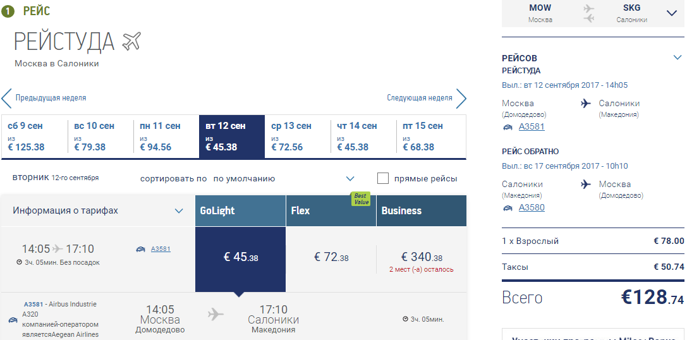Expand the MOW–SKG route selector chevron
Image resolution: width=687 pixels, height=340 pixels.
click(x=672, y=13)
